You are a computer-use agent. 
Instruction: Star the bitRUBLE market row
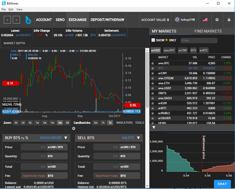pos(153,113)
